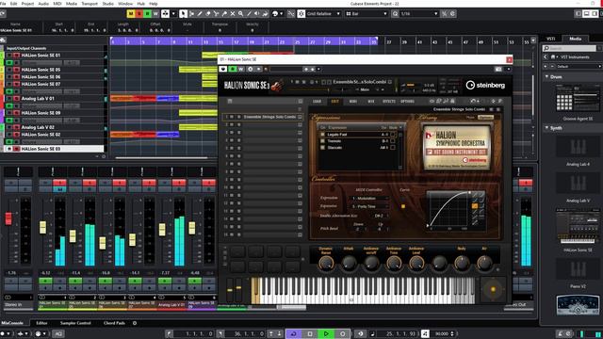Click the Steinberg logo in HALion
The height and width of the screenshot is (339, 603).
[x=485, y=86]
